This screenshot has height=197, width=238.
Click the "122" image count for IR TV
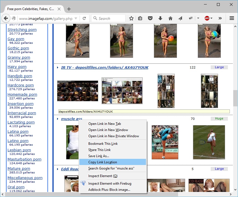pos(192,68)
